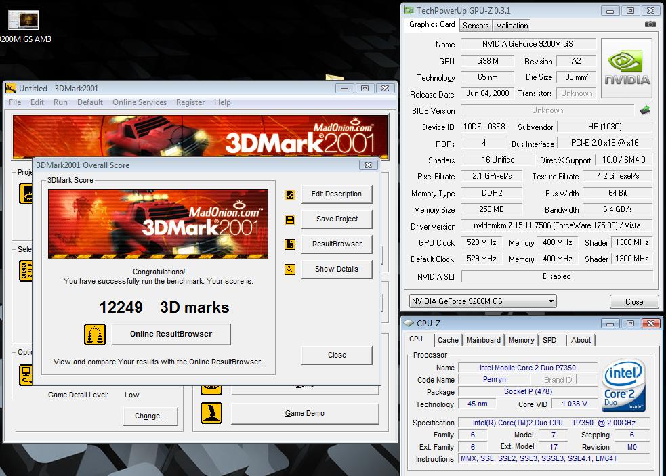Close the 3DMark2001 Overall Score dialog via X
Screen dimensions: 666x476
[369, 165]
